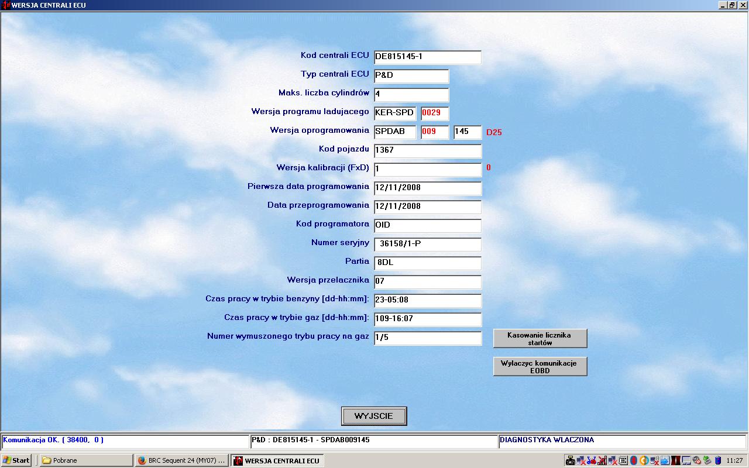Focus the Kod pojazdu field
749x468 pixels.
click(428, 151)
